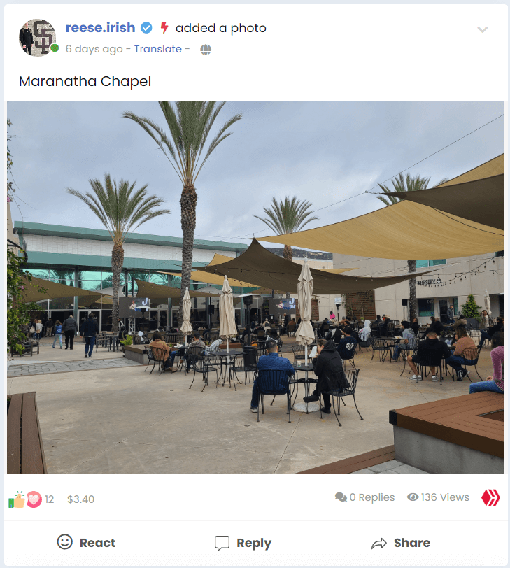This screenshot has height=568, width=510.
Task: Click the green online status dot
Action: pos(55,48)
